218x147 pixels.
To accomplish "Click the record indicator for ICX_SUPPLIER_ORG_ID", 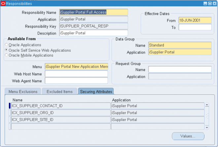I will pos(10,113).
